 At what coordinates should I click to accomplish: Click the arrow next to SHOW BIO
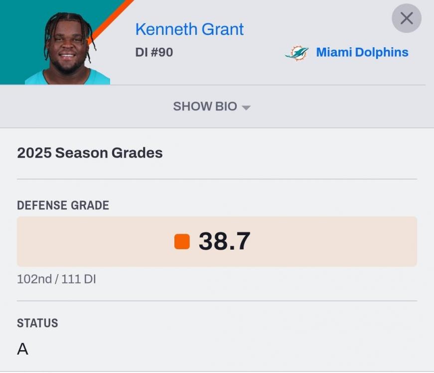[x=246, y=107]
